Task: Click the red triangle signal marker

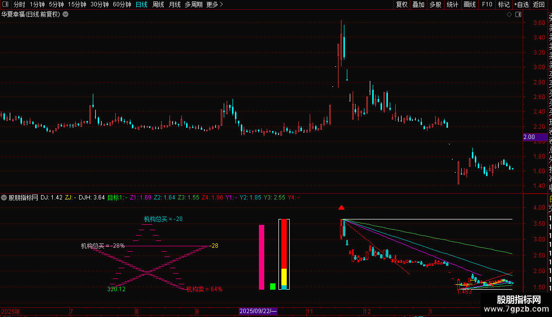Action: tap(342, 208)
